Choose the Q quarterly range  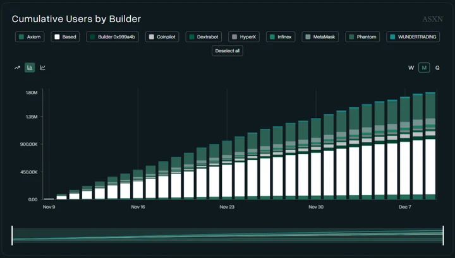(437, 67)
